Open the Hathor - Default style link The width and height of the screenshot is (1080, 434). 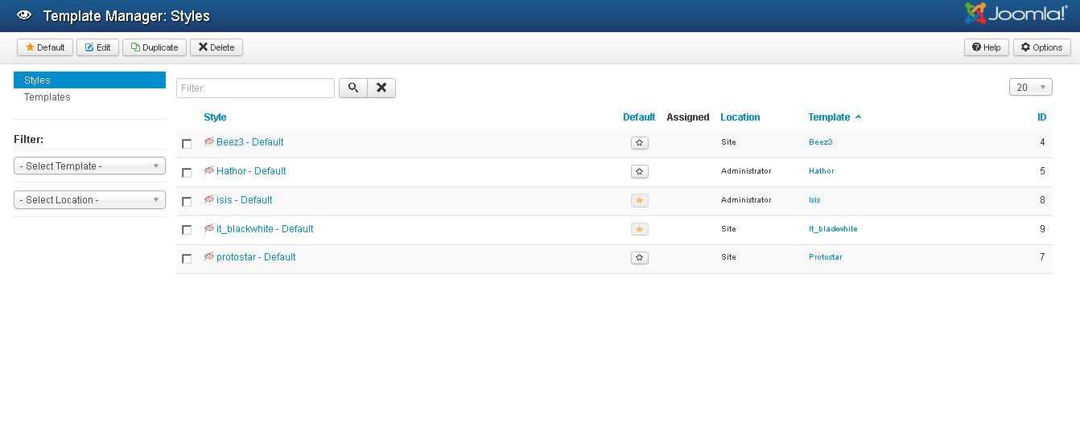(x=251, y=171)
